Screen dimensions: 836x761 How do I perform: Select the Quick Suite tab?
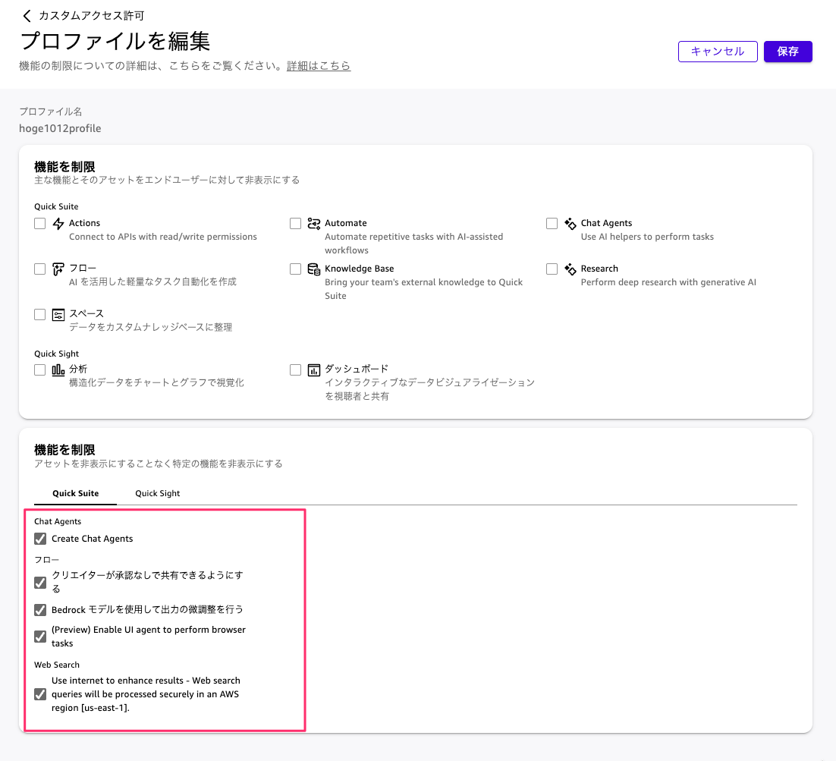75,493
